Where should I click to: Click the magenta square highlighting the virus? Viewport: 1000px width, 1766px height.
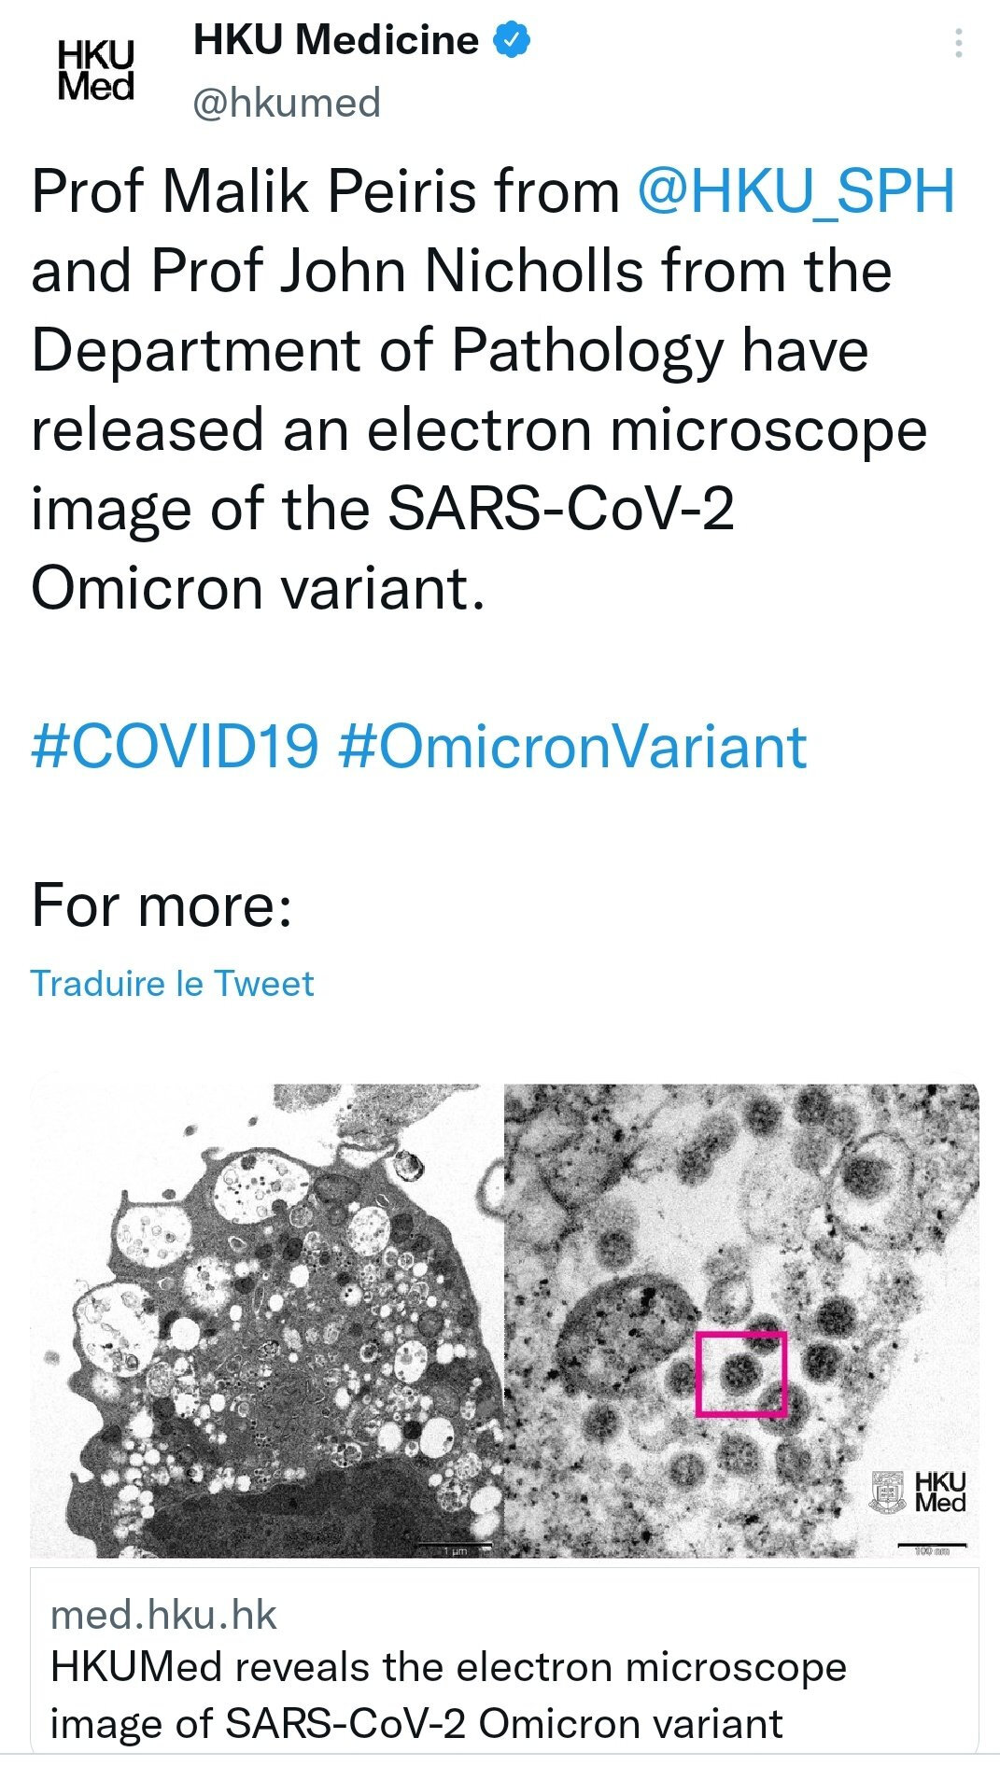coord(741,1373)
